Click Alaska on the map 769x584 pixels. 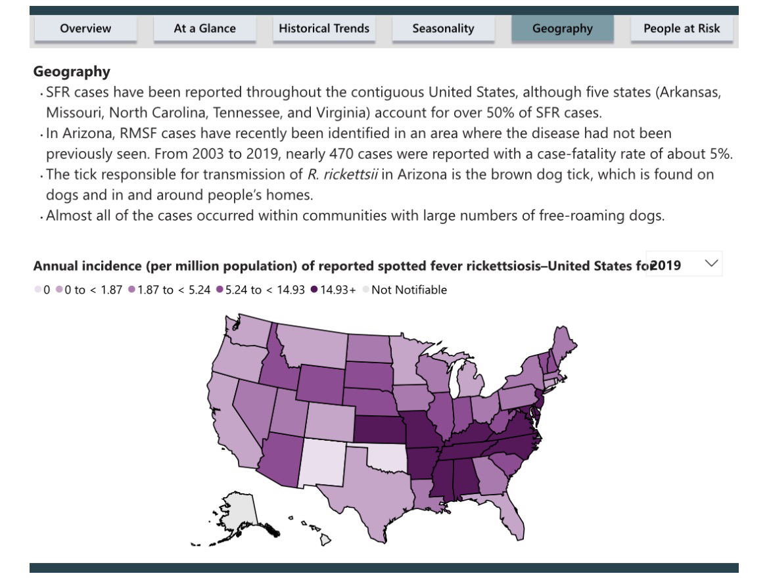[x=240, y=510]
